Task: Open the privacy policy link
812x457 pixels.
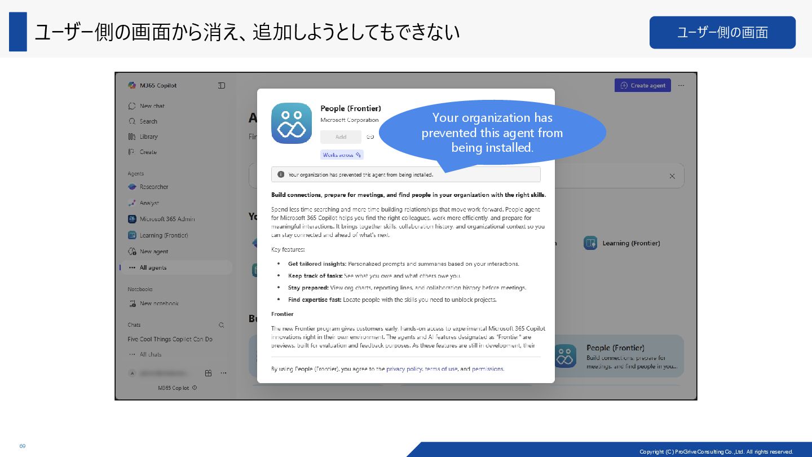Action: [x=404, y=369]
